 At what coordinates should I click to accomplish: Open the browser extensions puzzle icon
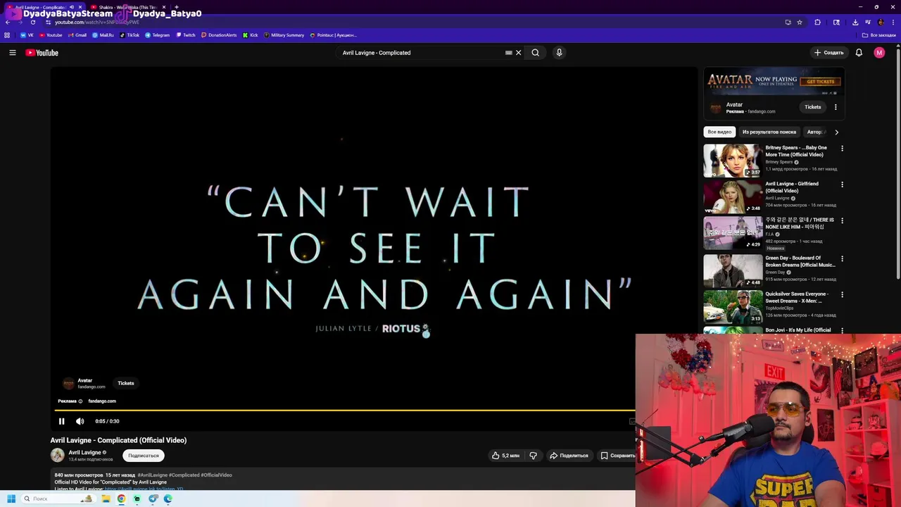click(x=817, y=22)
